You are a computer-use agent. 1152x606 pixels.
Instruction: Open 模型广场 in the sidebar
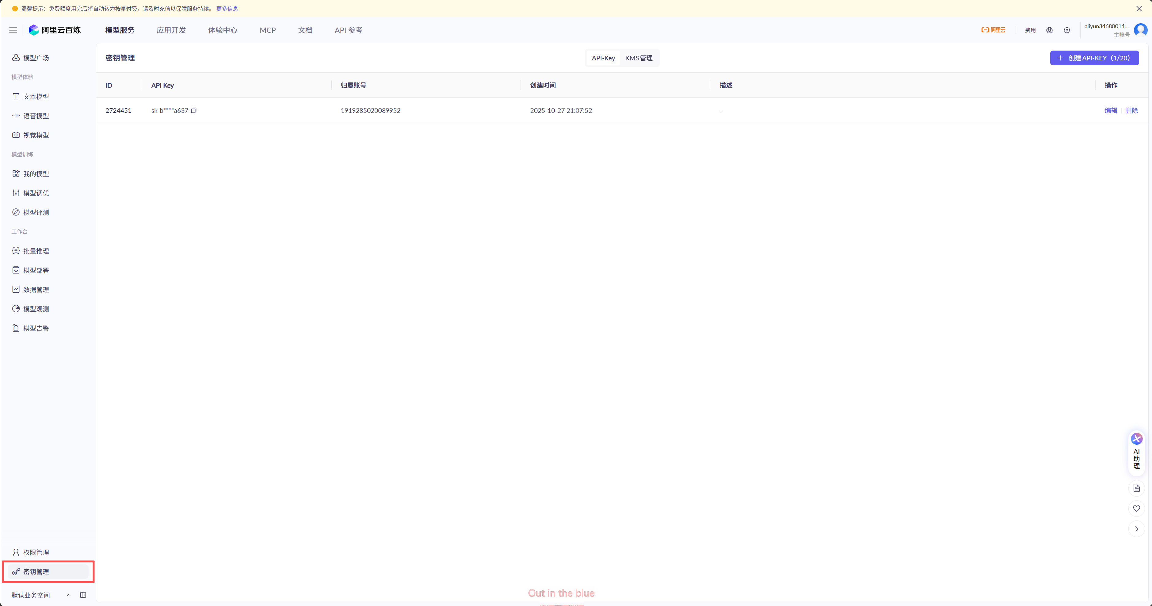tap(36, 58)
